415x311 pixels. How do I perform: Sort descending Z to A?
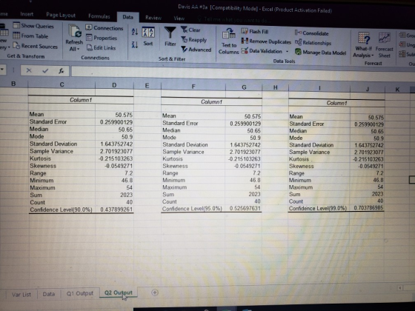[135, 44]
